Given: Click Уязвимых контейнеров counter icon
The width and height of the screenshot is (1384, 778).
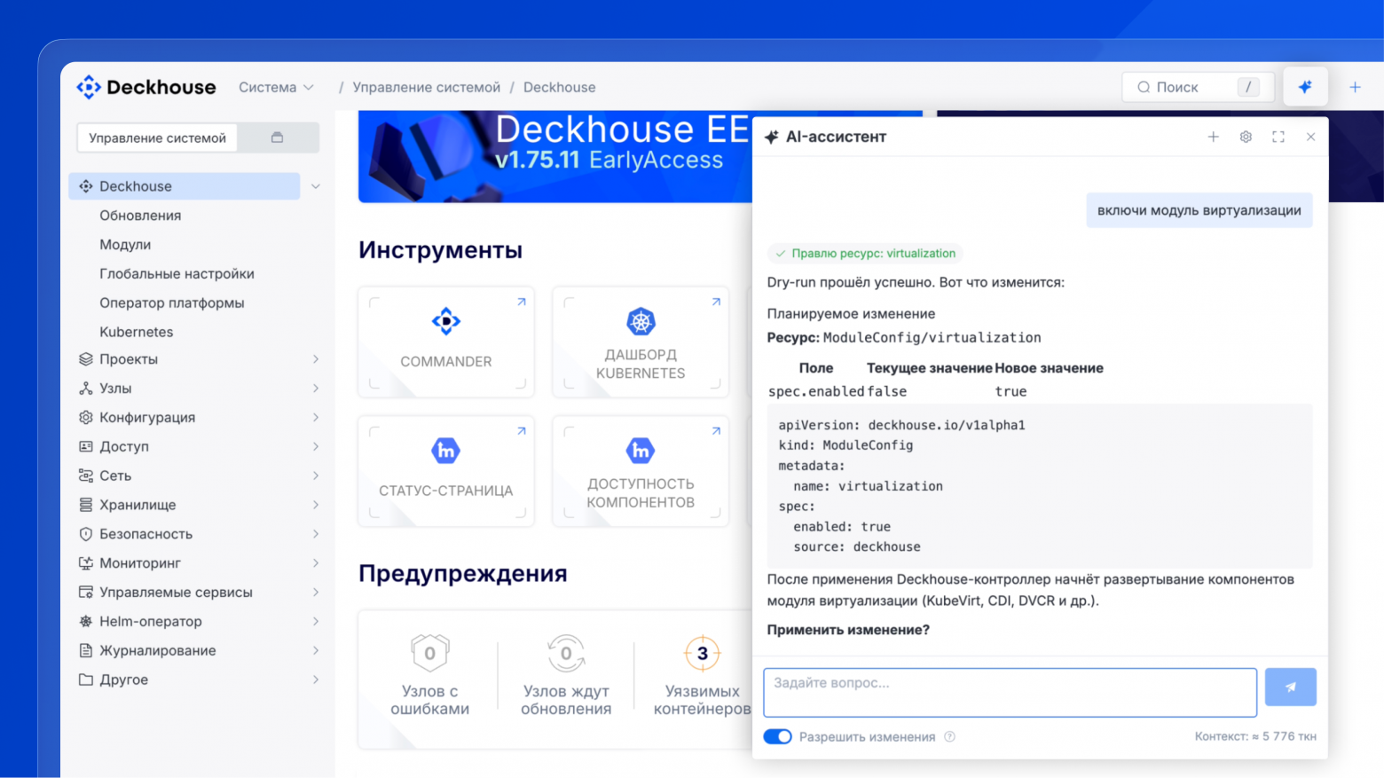Looking at the screenshot, I should pyautogui.click(x=702, y=654).
